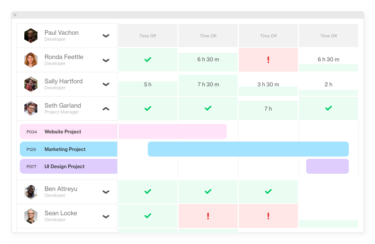Click the red exclamation alert on Ronda's third day

268,59
